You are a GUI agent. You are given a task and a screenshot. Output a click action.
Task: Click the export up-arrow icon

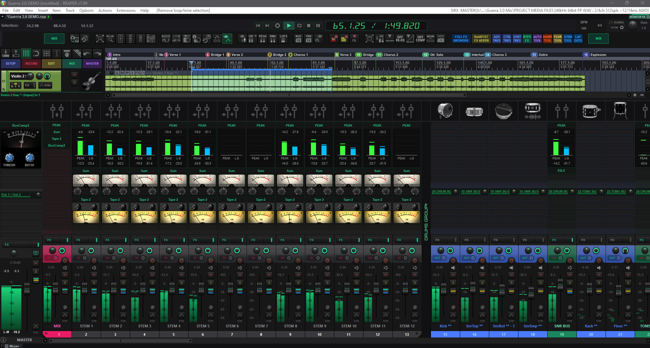(x=16, y=53)
